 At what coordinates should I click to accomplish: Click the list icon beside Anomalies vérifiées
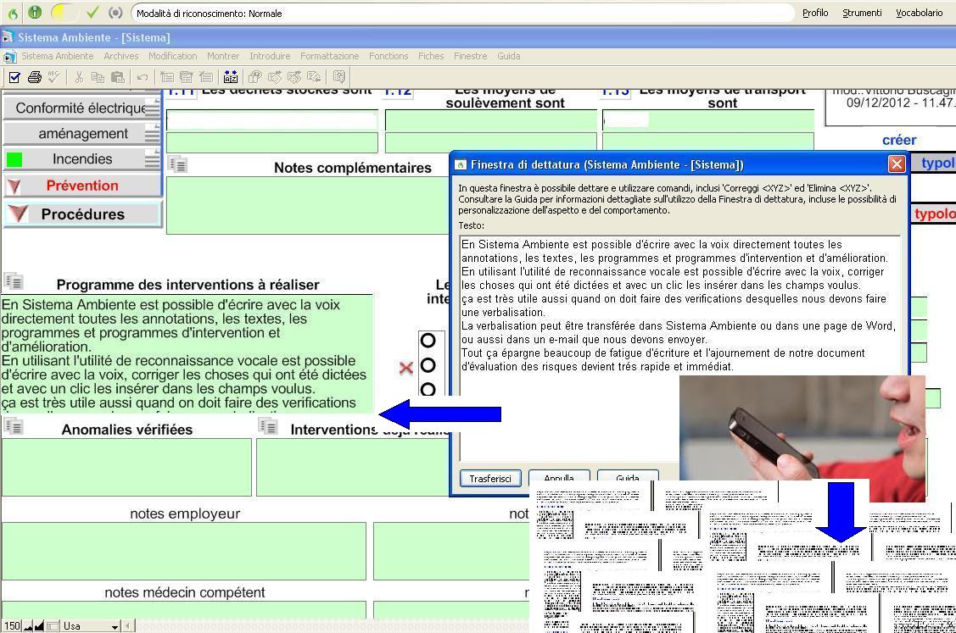(x=14, y=426)
